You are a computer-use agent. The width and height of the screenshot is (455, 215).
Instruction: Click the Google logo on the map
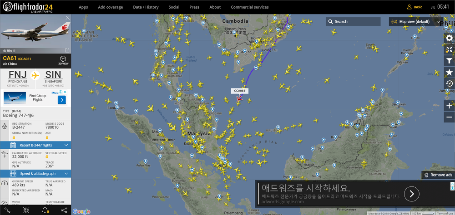pos(81,211)
